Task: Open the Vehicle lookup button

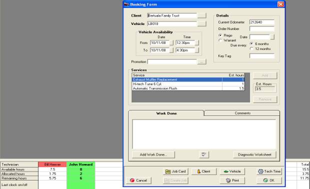Action: pos(201,23)
